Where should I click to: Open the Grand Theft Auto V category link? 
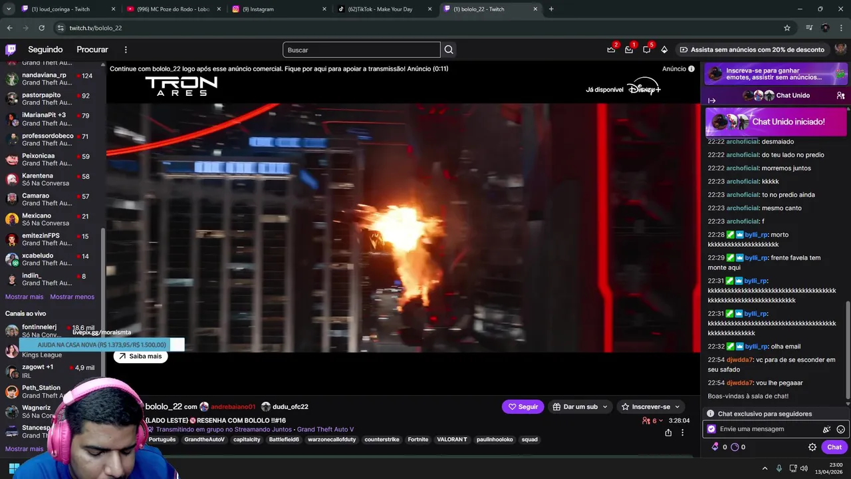click(325, 429)
